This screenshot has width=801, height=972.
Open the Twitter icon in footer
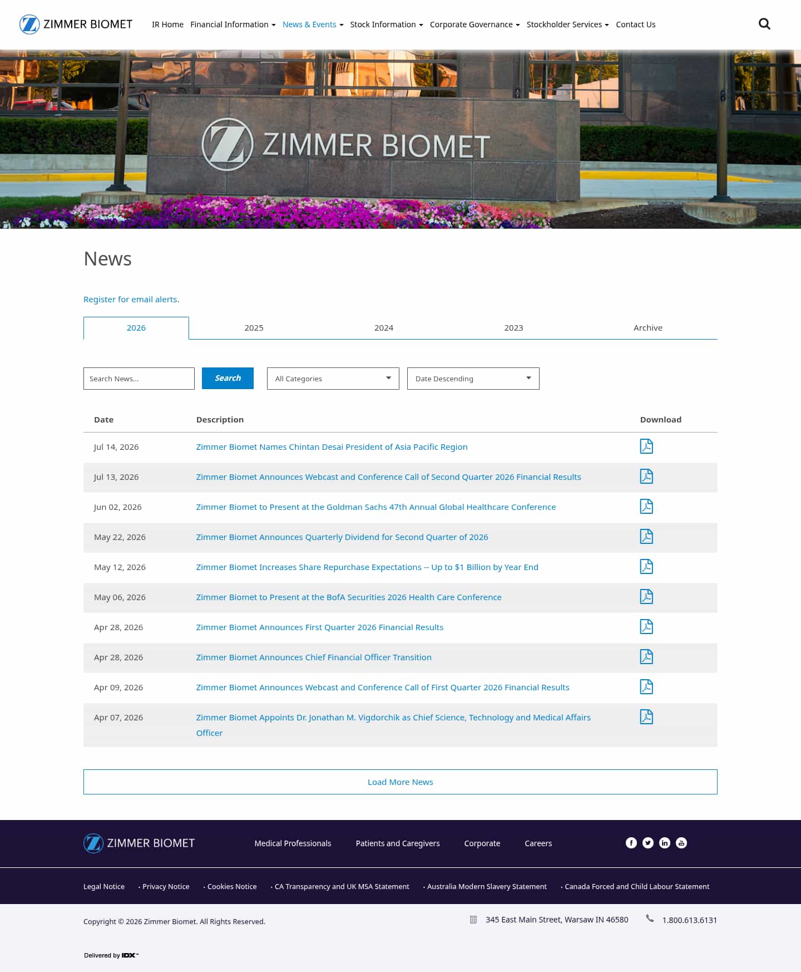click(x=647, y=843)
